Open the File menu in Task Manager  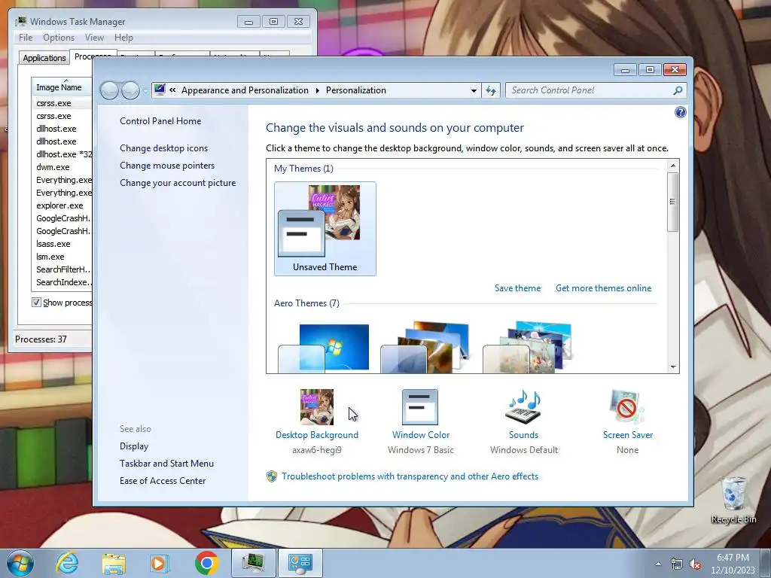[26, 38]
